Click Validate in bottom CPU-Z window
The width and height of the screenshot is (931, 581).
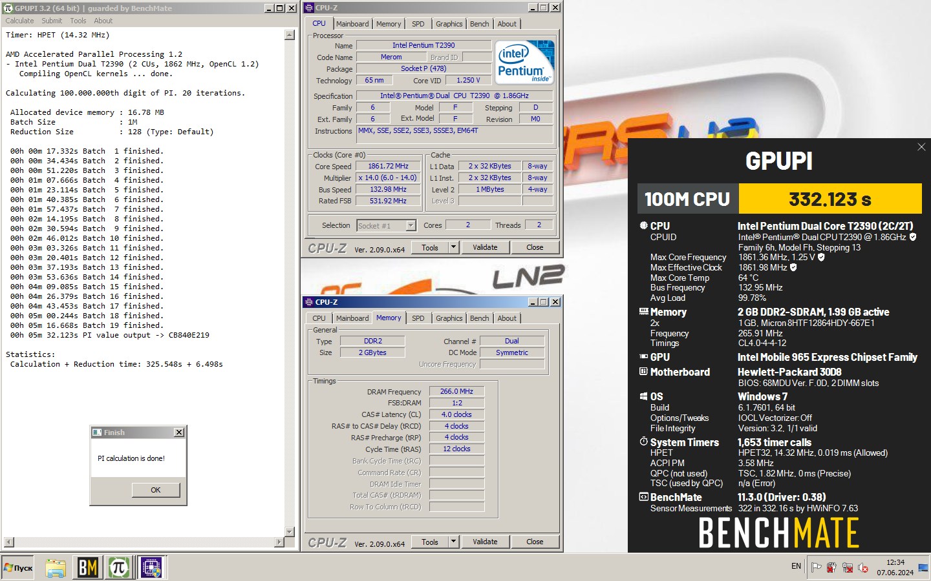pyautogui.click(x=485, y=542)
